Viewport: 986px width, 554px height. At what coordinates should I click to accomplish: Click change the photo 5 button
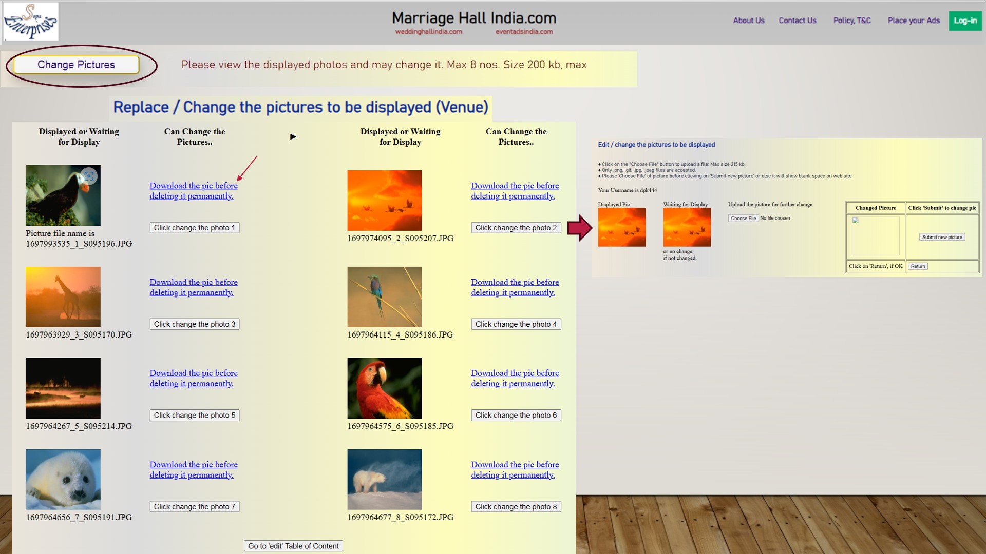(194, 415)
